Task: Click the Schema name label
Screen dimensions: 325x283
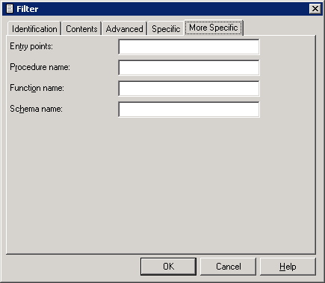Action: 36,109
